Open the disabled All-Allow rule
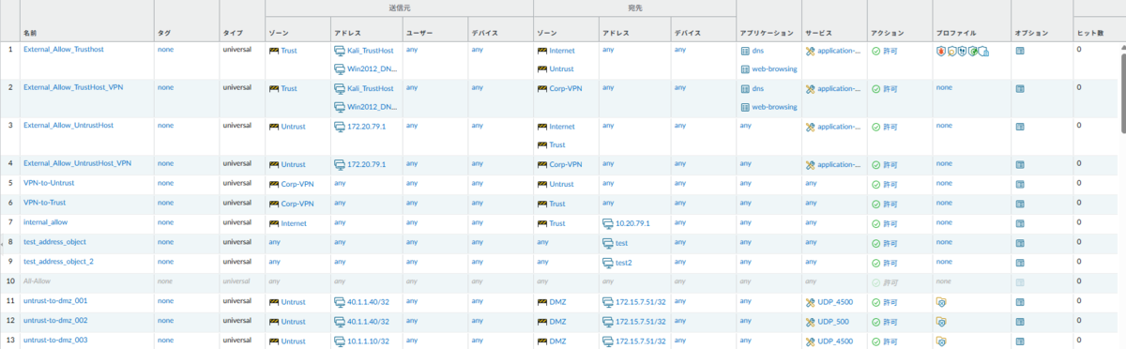Screen dimensions: 1126x349 tap(38, 281)
